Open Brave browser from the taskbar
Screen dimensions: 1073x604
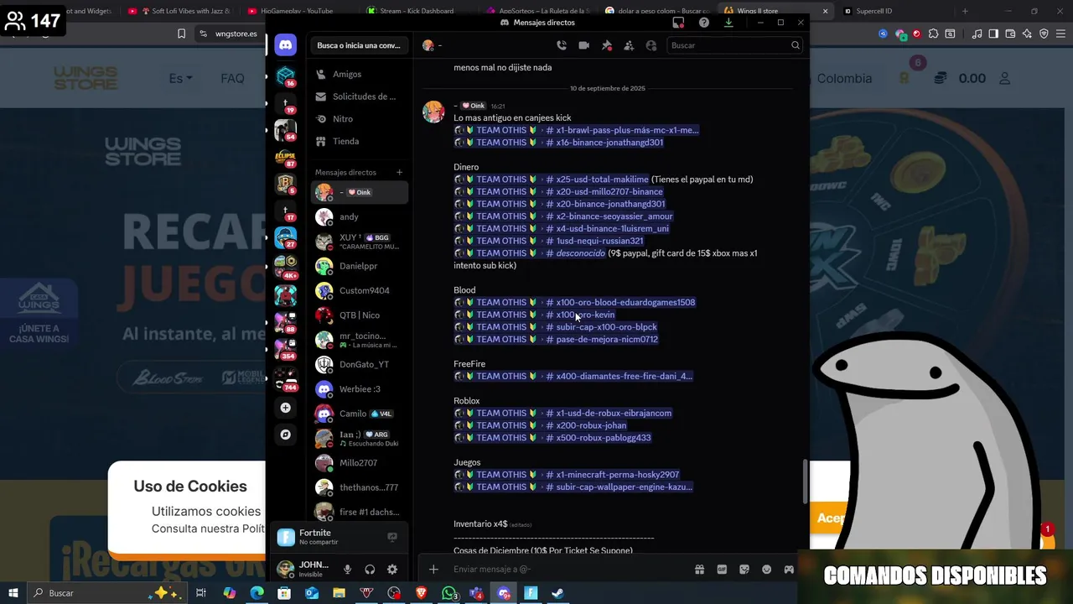point(422,593)
